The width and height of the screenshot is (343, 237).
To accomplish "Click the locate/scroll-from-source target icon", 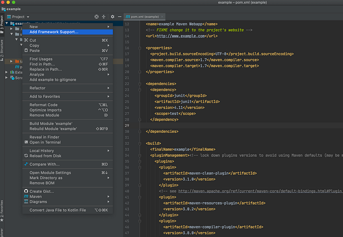I will point(96,17).
